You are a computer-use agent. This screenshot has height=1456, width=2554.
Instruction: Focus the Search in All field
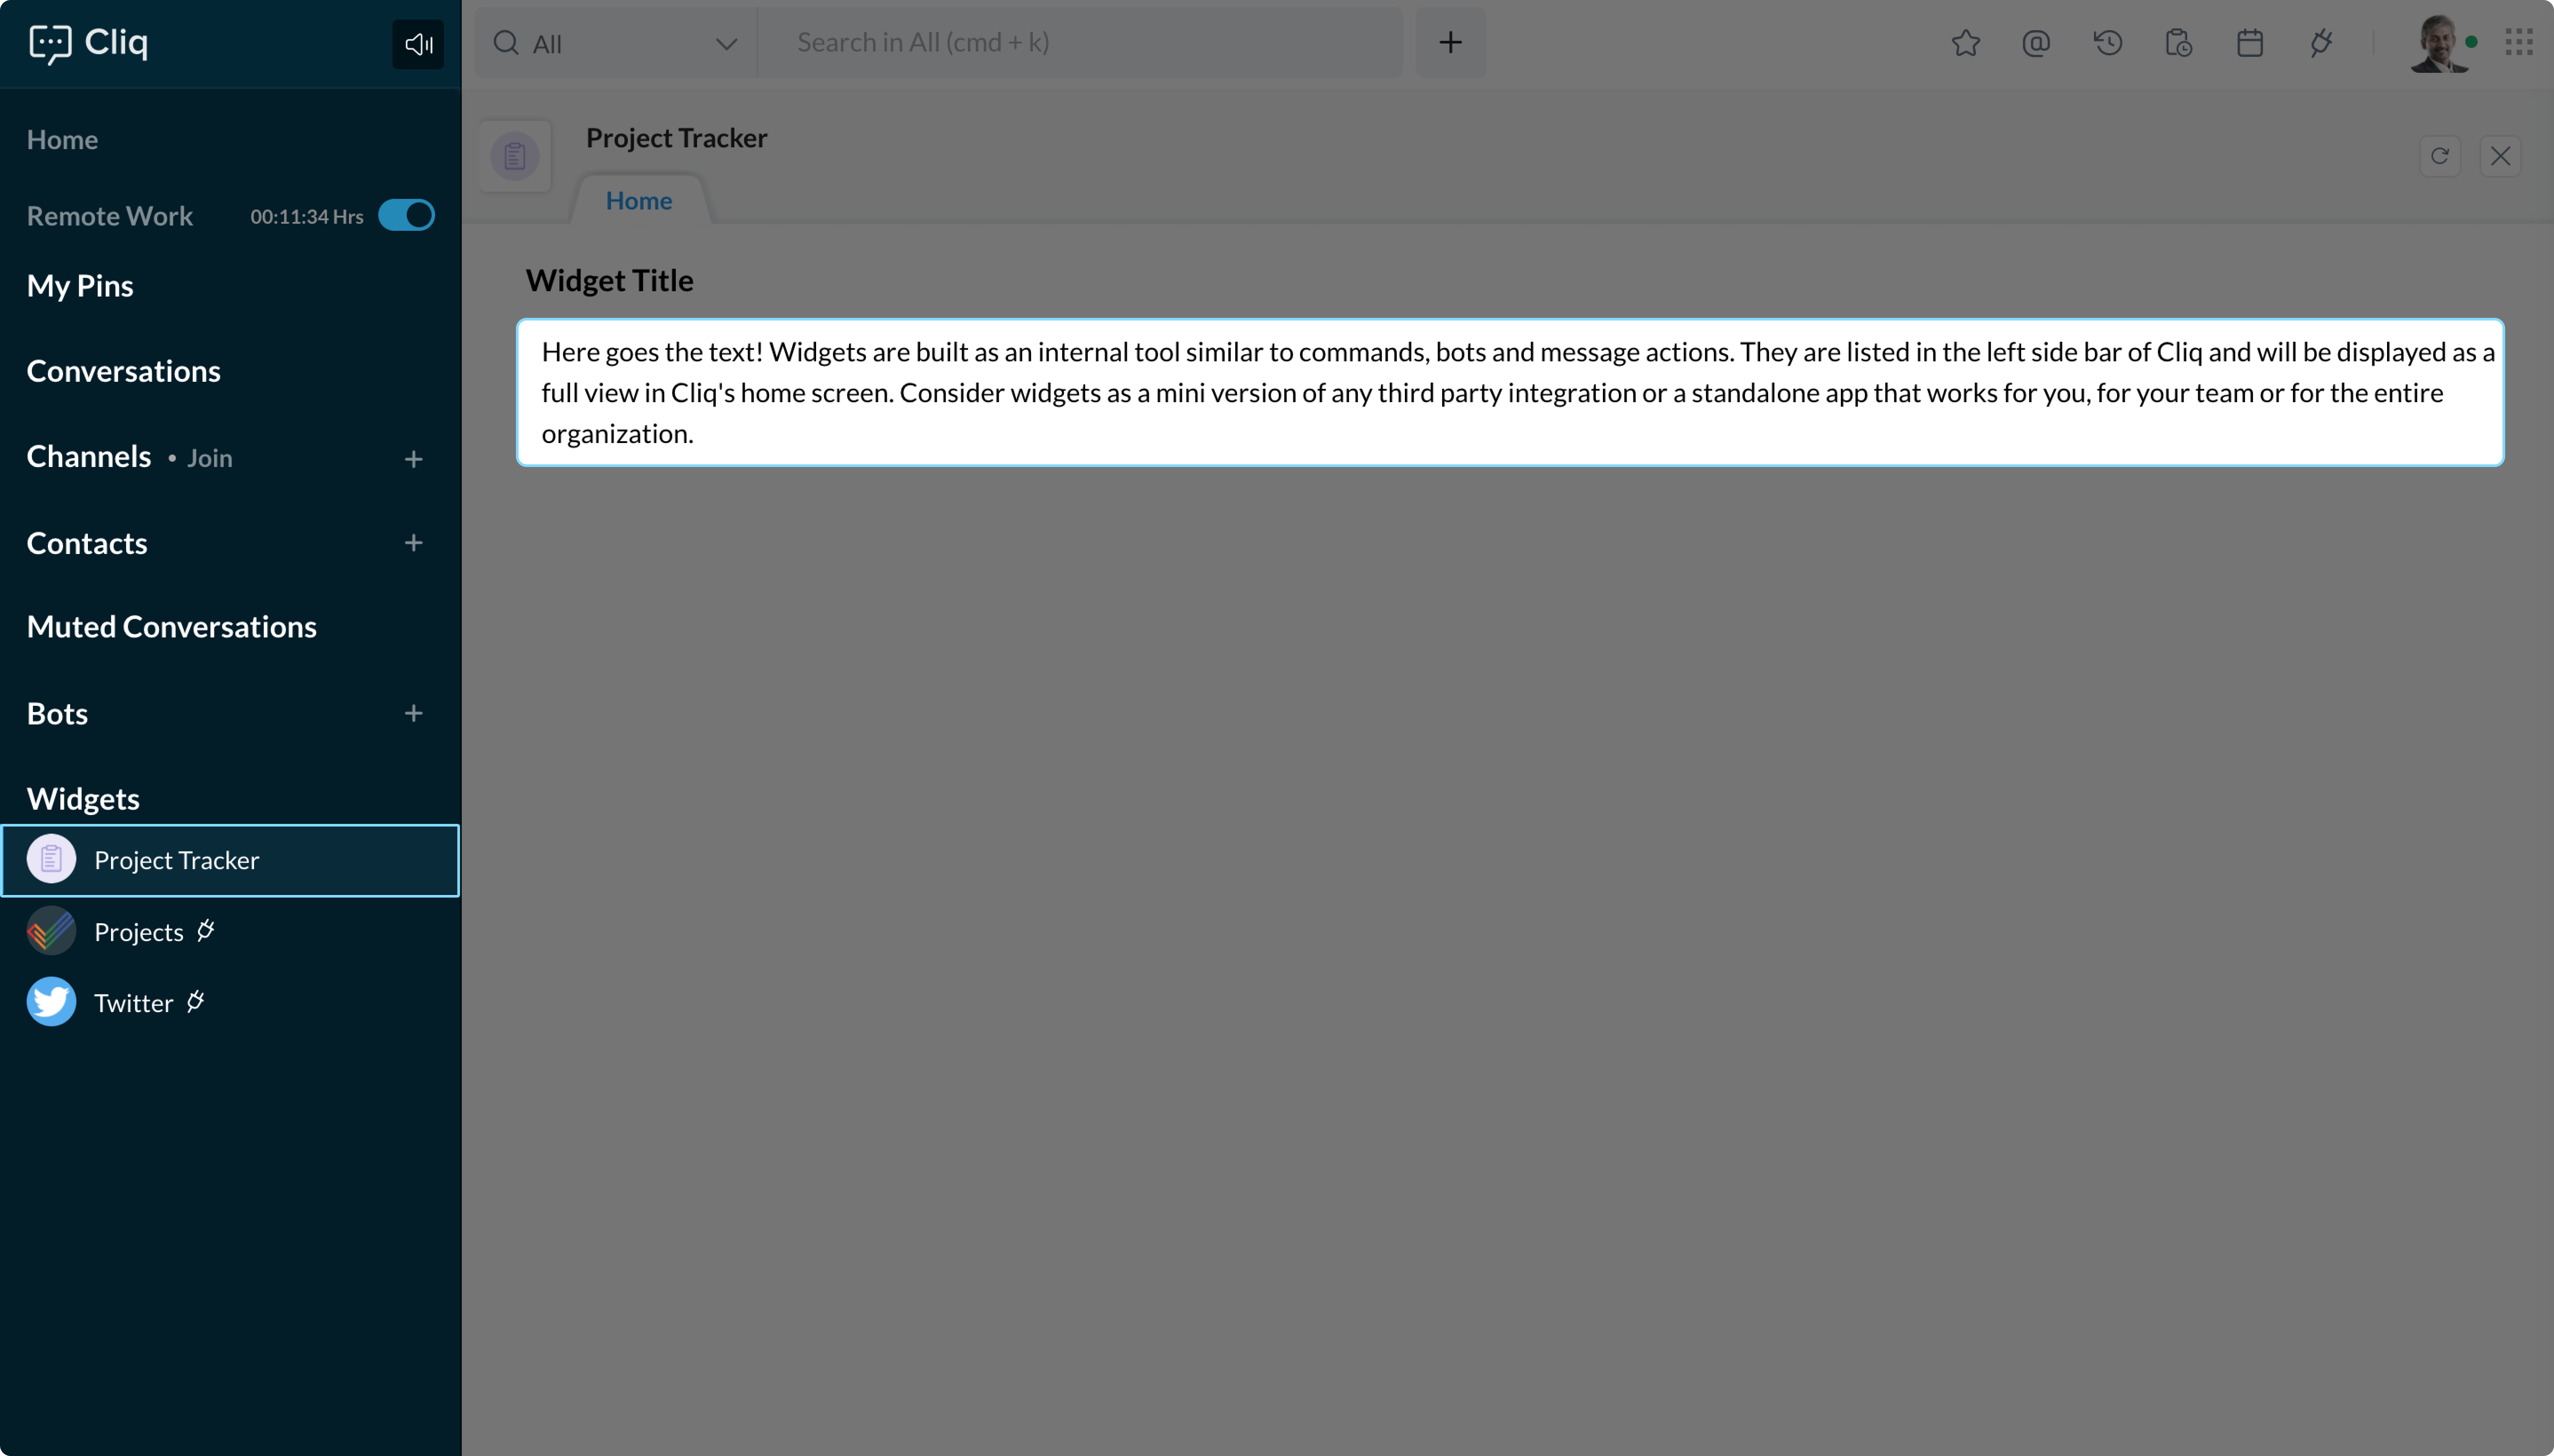coord(1080,43)
